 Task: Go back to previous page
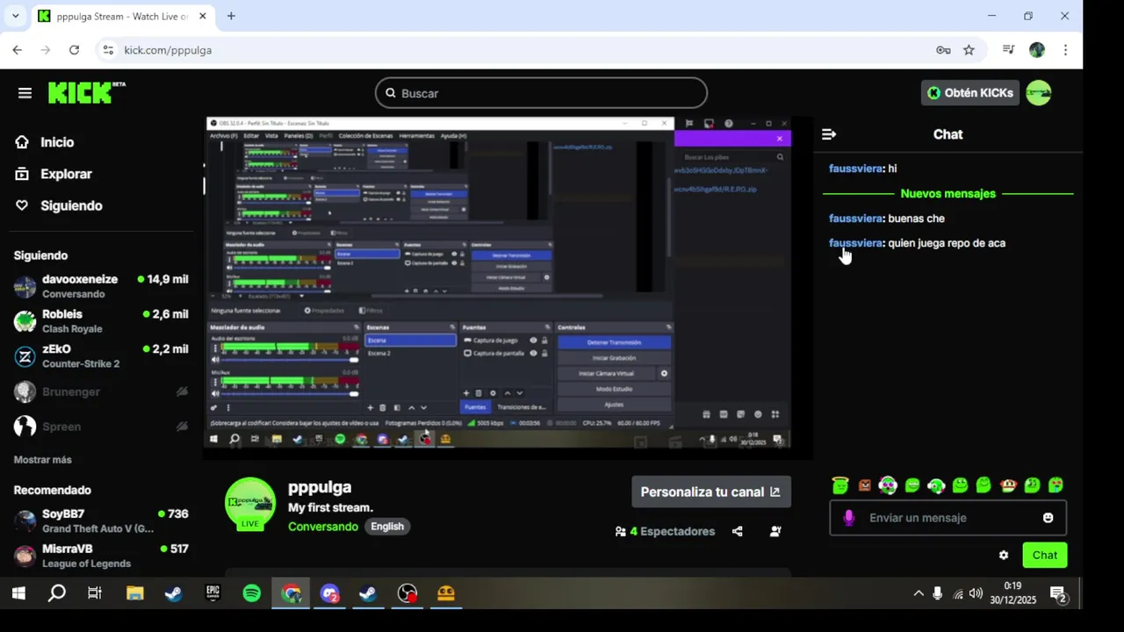click(x=18, y=50)
